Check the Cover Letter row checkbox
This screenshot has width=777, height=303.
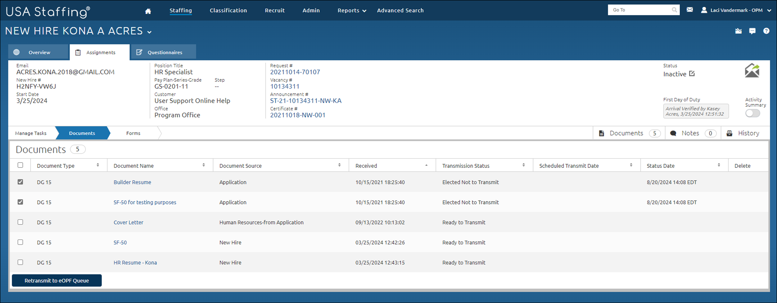(x=20, y=222)
